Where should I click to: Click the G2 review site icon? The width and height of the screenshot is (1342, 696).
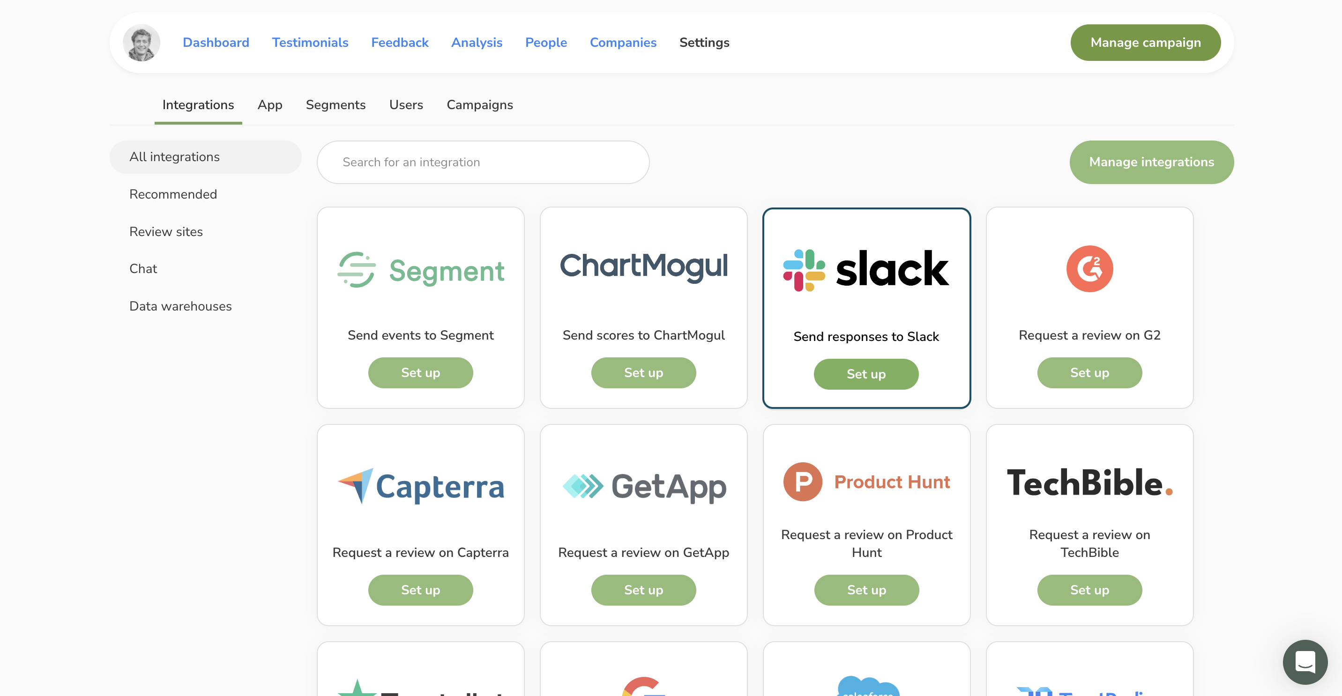pos(1089,269)
